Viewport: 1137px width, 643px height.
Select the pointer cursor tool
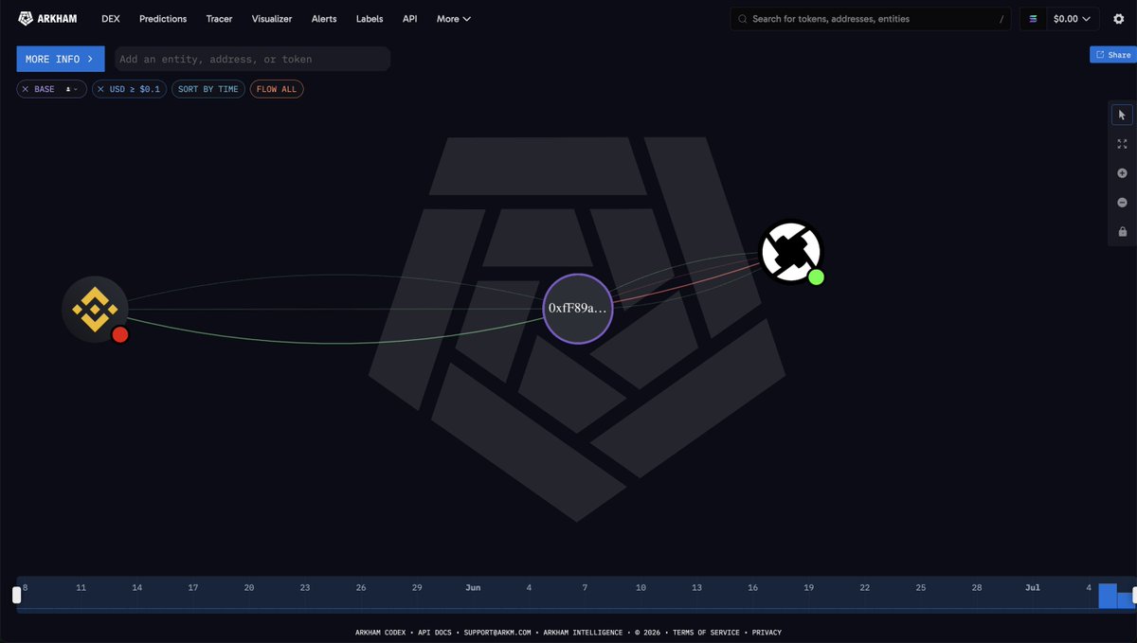1122,115
